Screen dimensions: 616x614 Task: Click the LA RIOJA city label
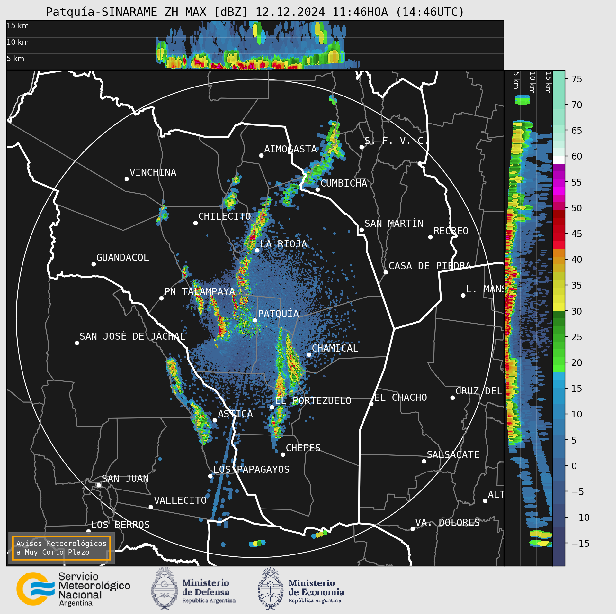283,244
